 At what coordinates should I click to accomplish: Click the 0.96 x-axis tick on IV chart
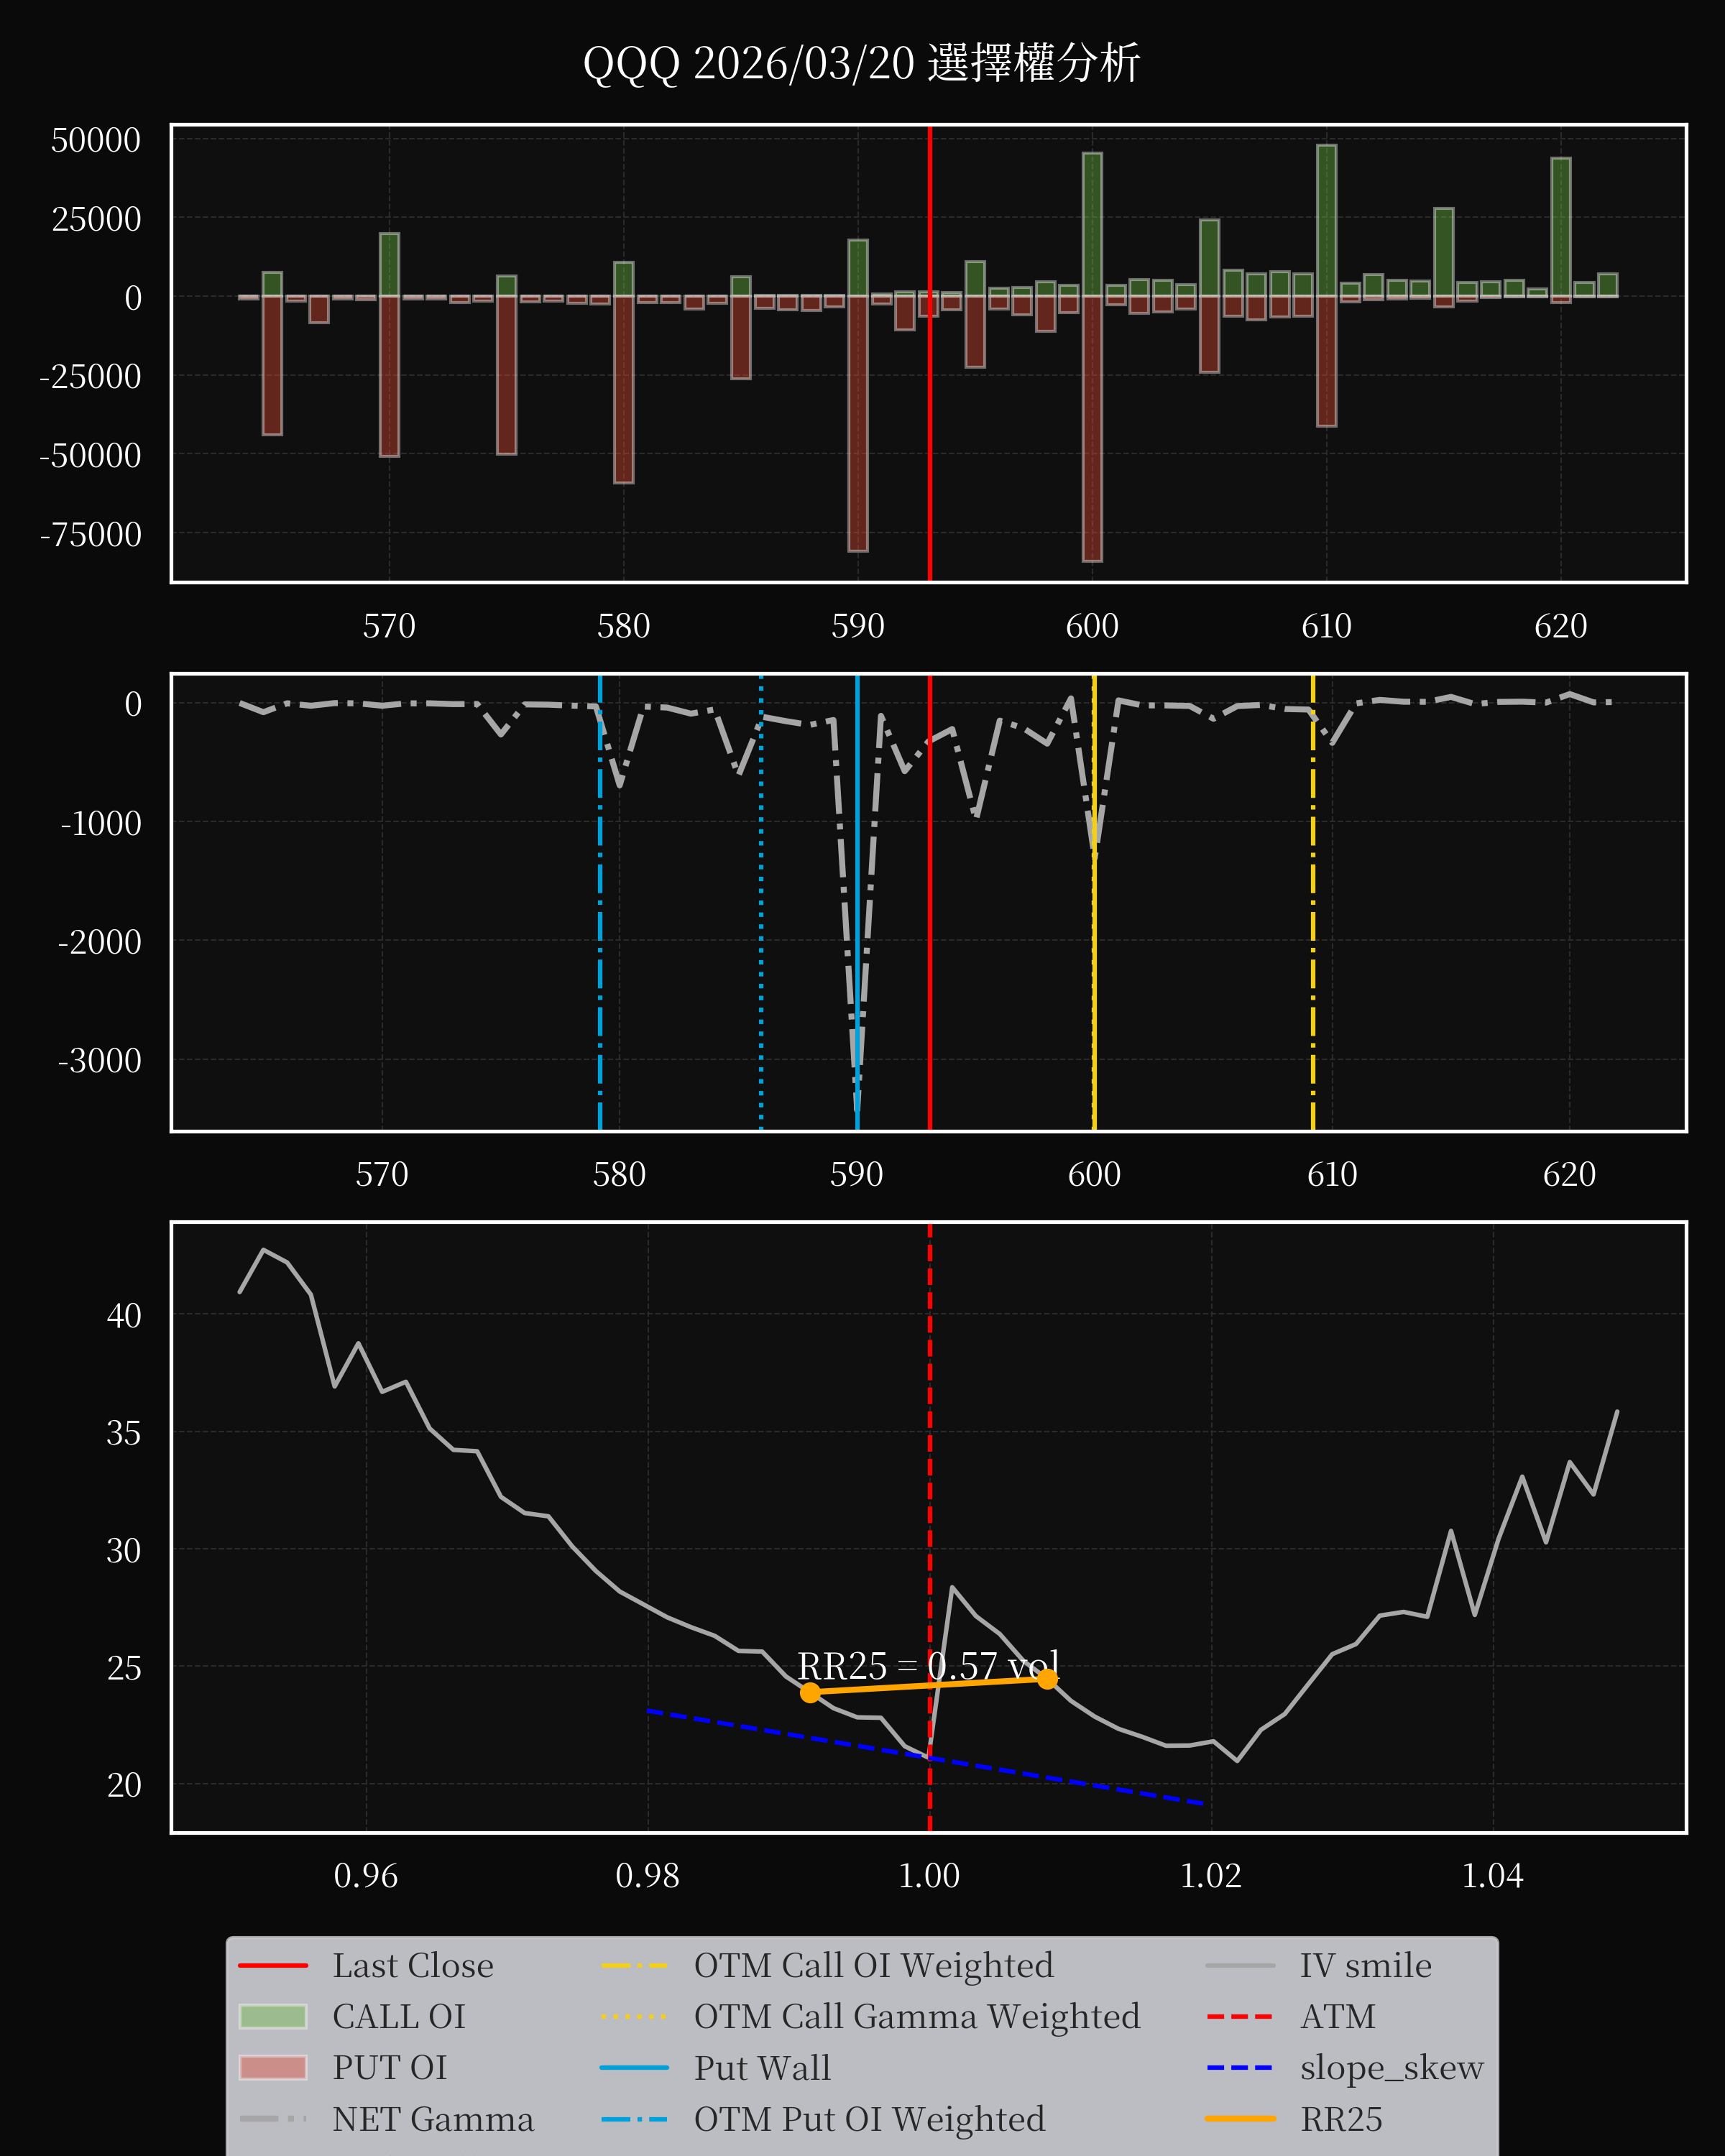point(366,1875)
